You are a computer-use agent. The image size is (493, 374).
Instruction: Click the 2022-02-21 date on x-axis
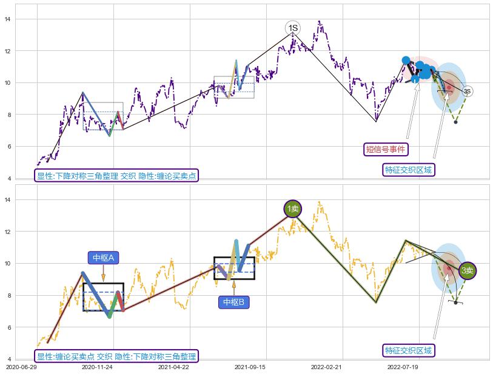[x=326, y=367]
